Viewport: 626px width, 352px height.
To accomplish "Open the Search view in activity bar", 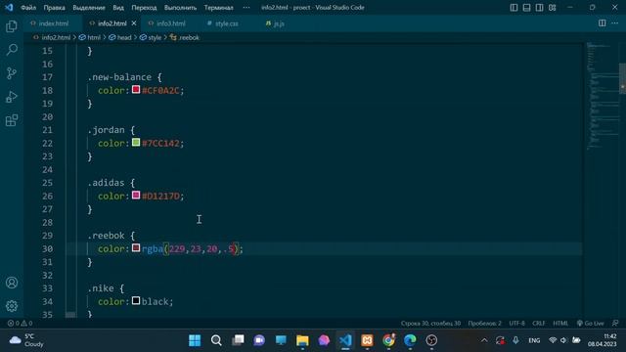I will (12, 50).
